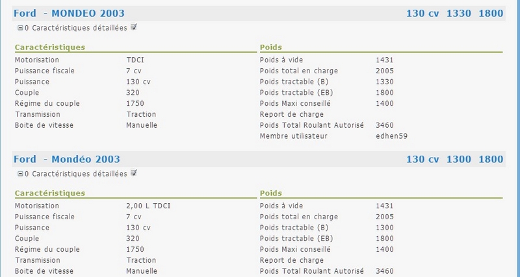The image size is (520, 277).
Task: Open the Ford - MONDEO 2003 heading
Action: point(69,14)
